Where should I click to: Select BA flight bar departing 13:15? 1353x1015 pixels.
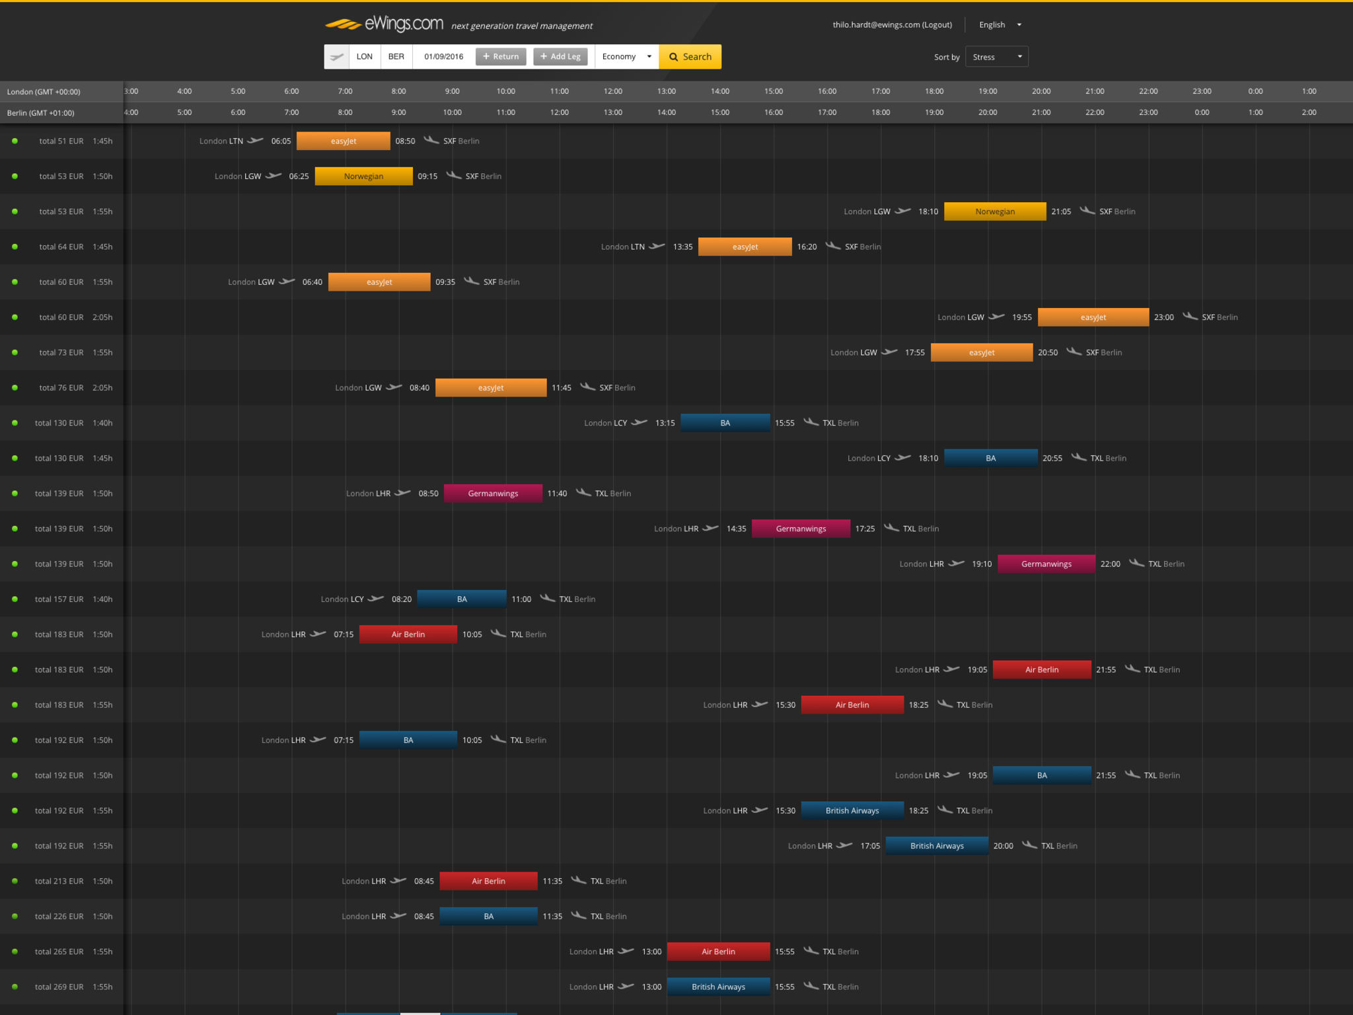point(725,423)
